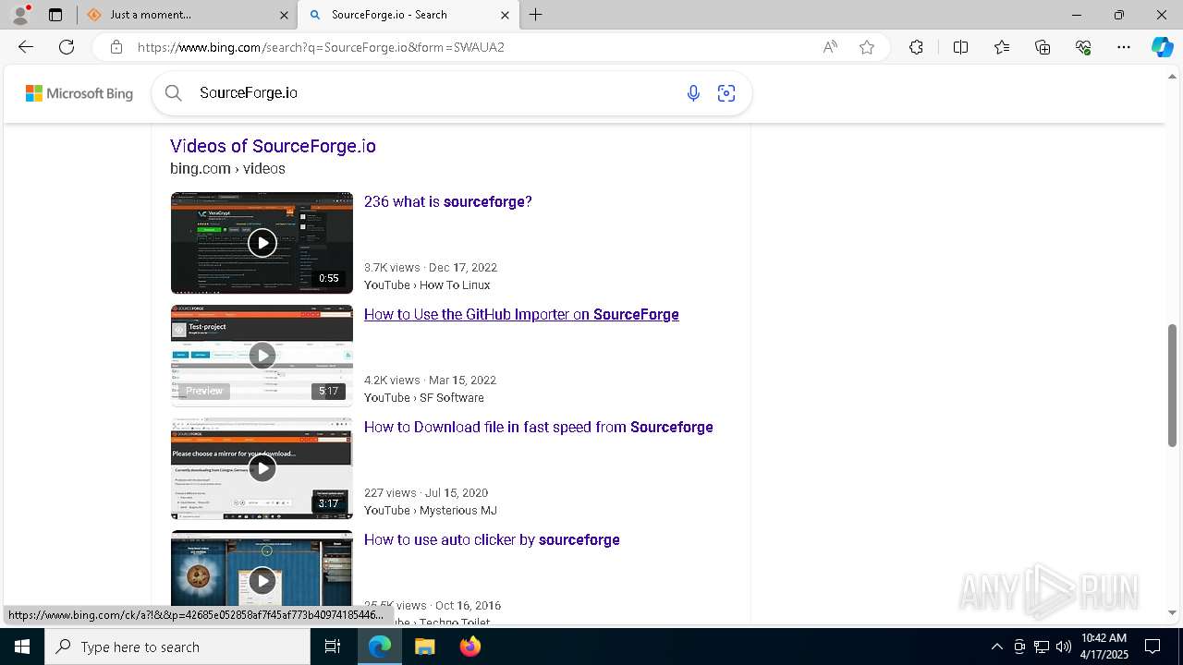Open visual search camera icon
The width and height of the screenshot is (1183, 665).
point(726,93)
